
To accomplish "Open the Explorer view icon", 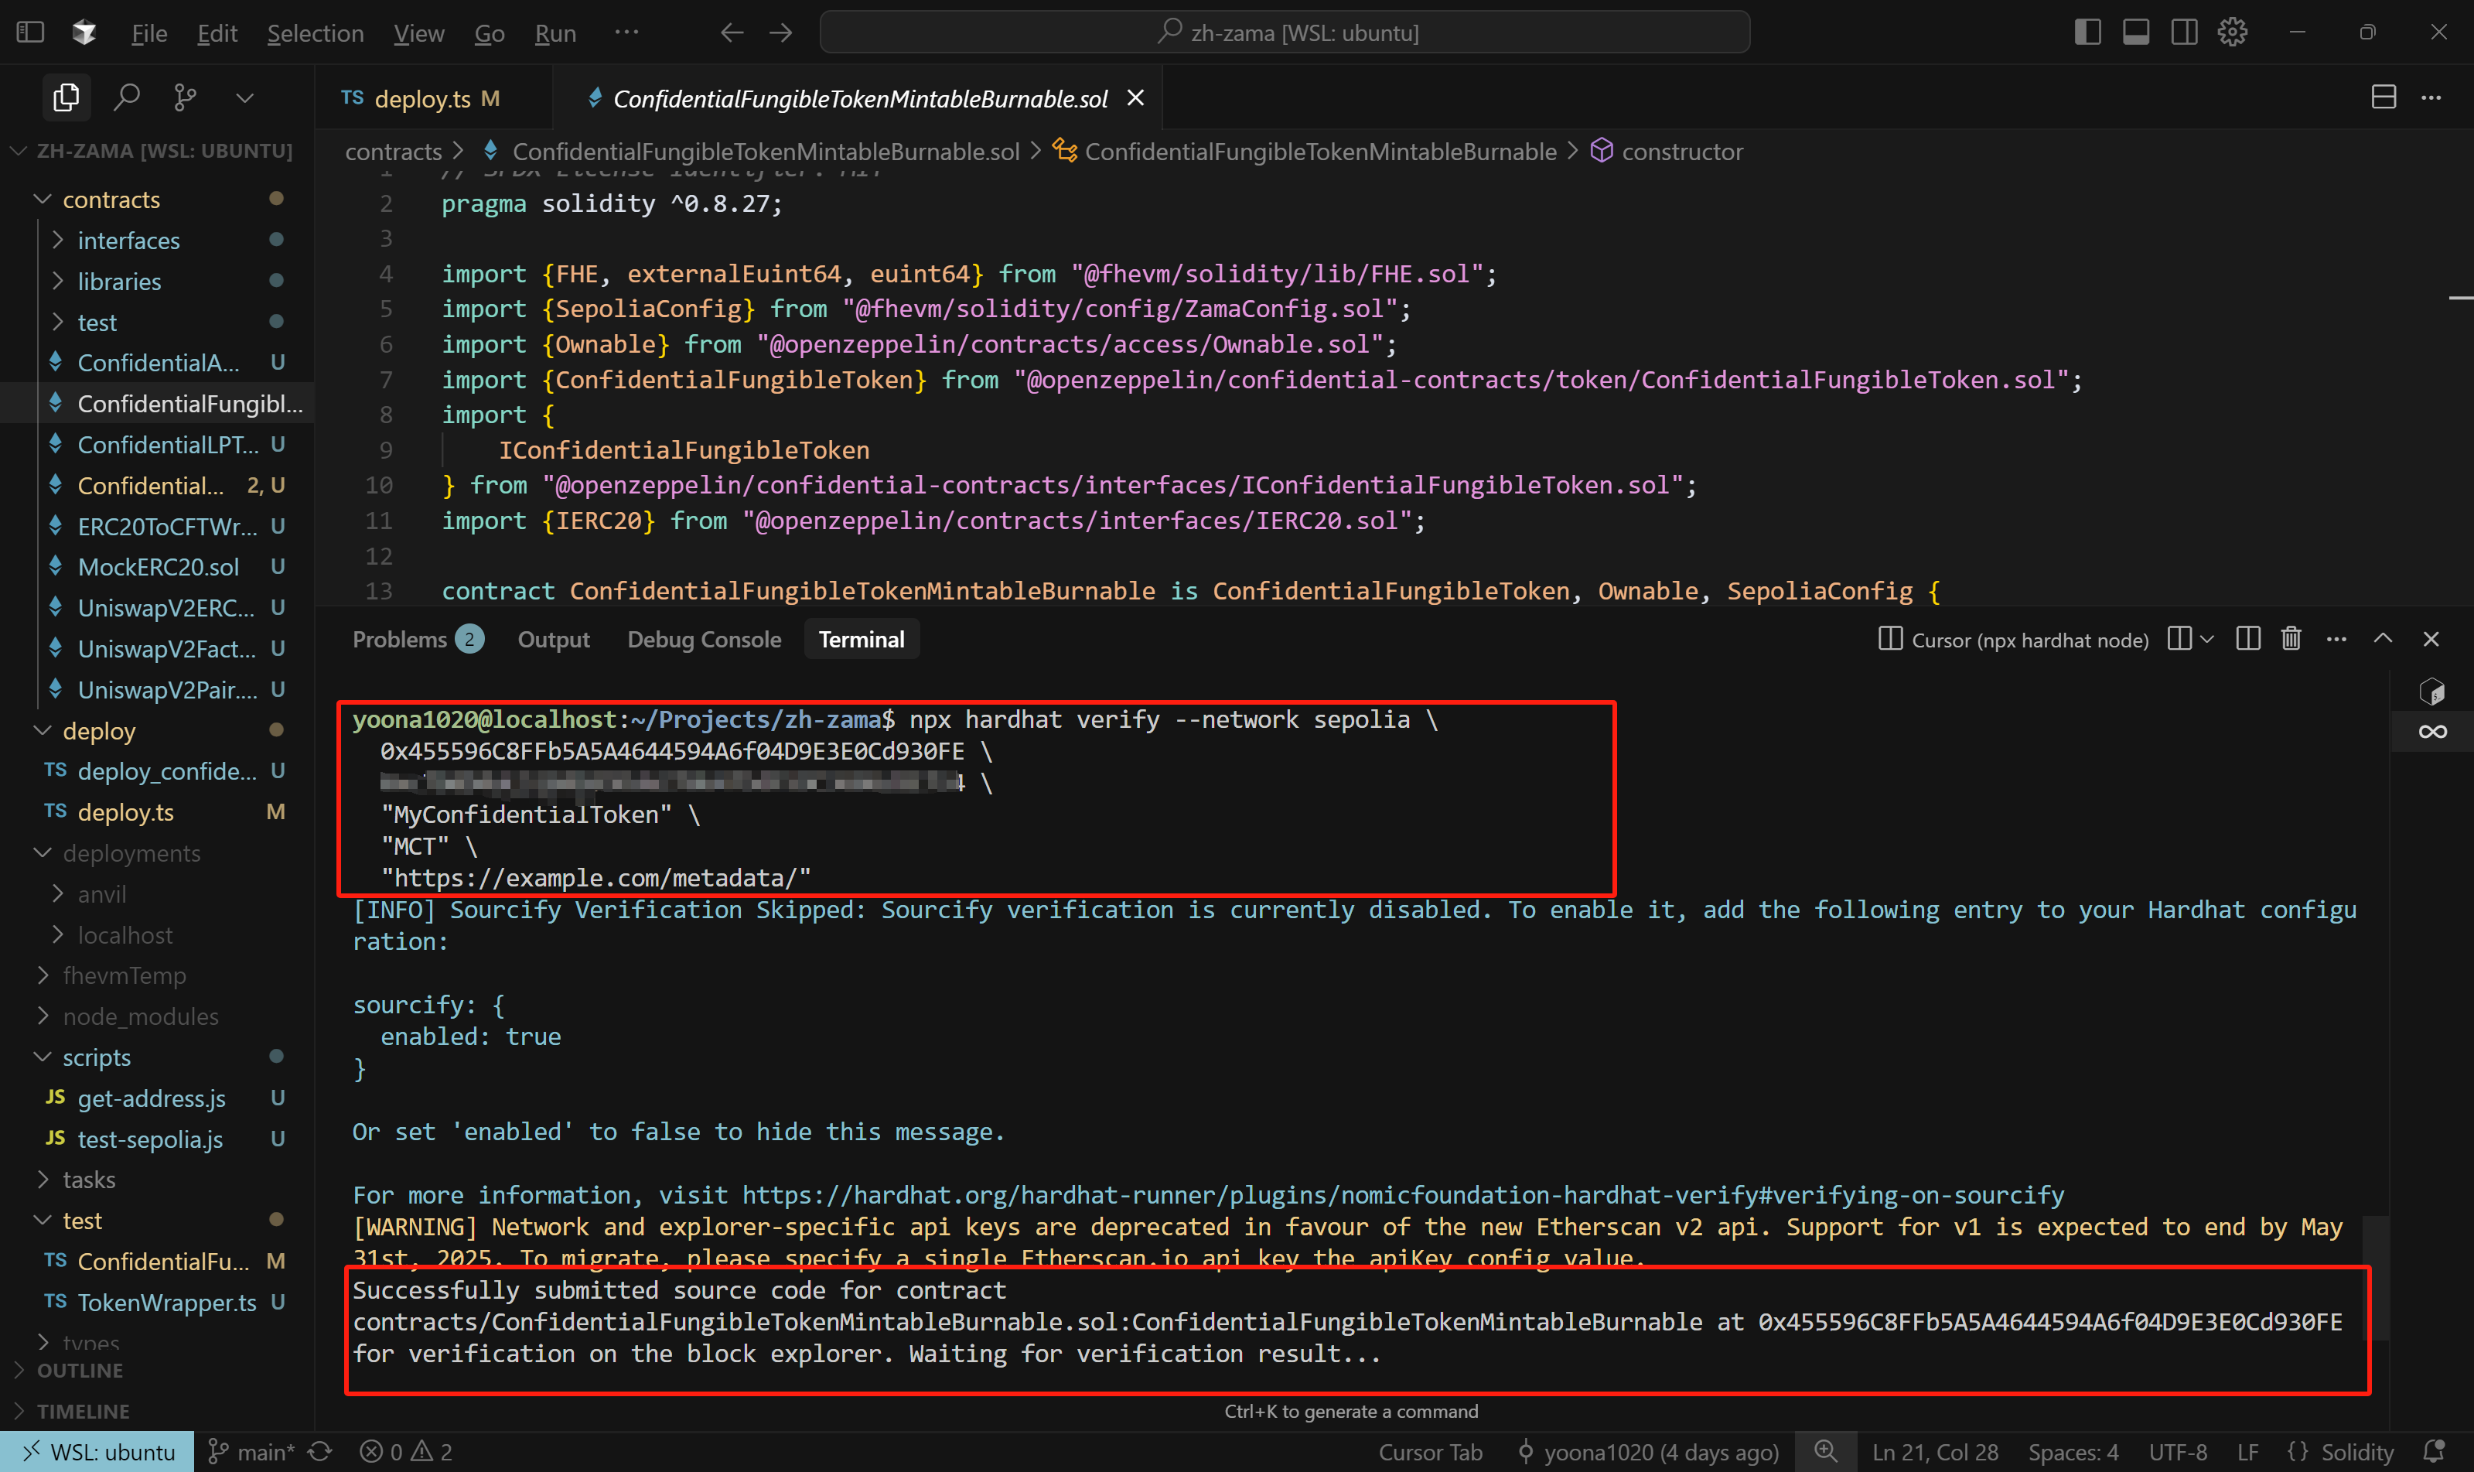I will pyautogui.click(x=67, y=97).
